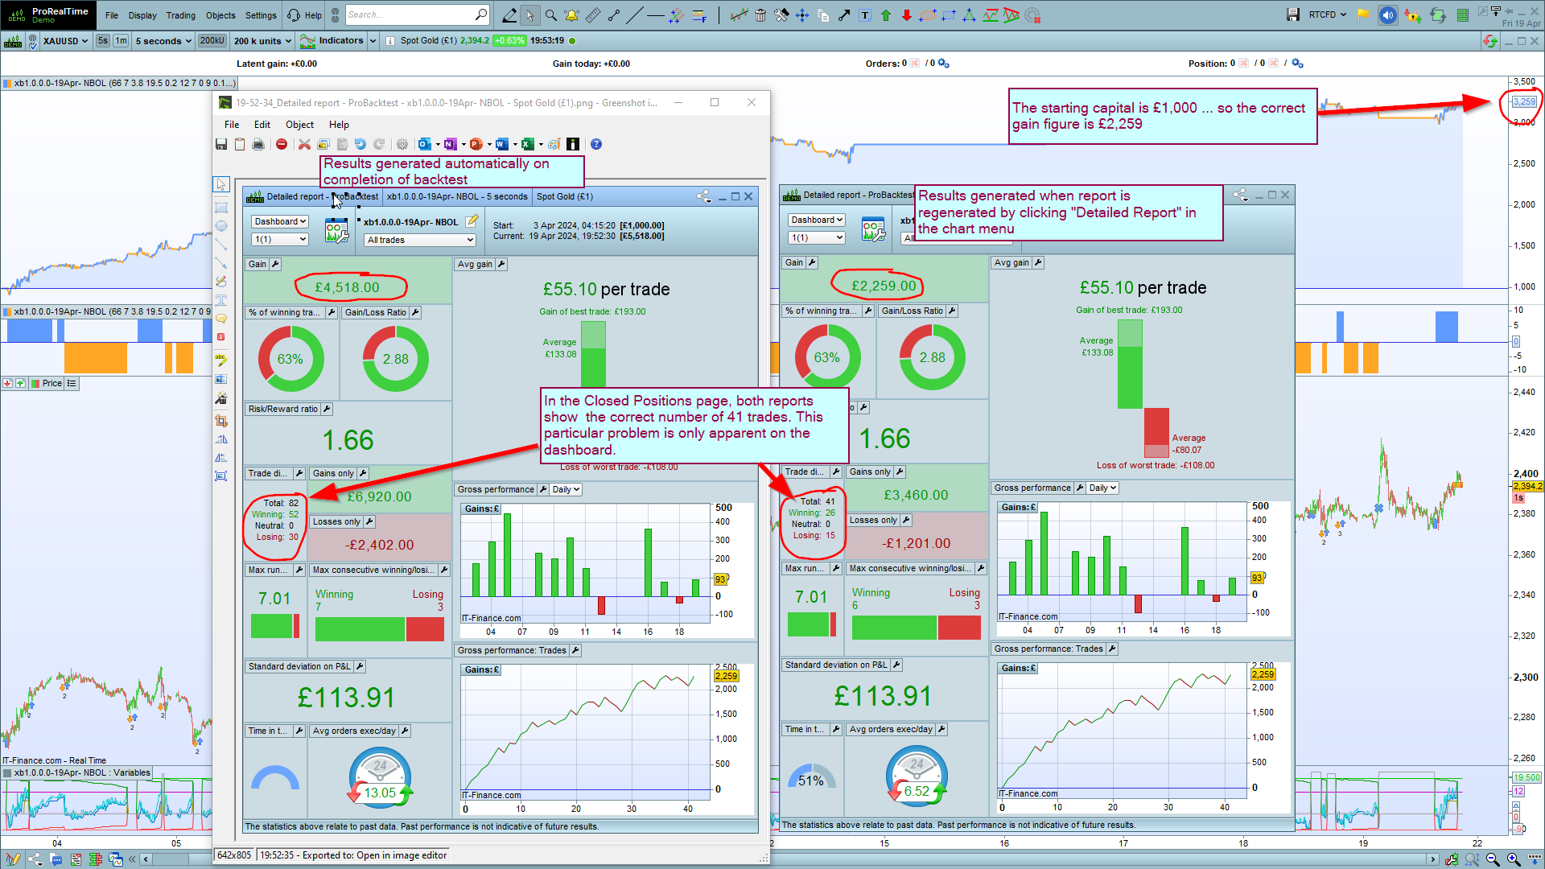This screenshot has width=1545, height=869.
Task: Open the XAUUSD instrument dropdown
Action: (x=65, y=41)
